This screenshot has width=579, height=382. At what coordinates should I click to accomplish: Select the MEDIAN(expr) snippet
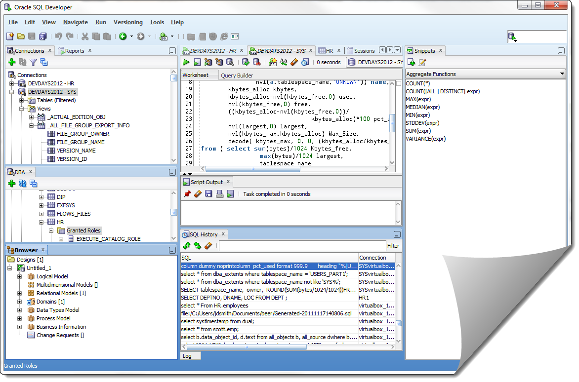[x=423, y=107]
